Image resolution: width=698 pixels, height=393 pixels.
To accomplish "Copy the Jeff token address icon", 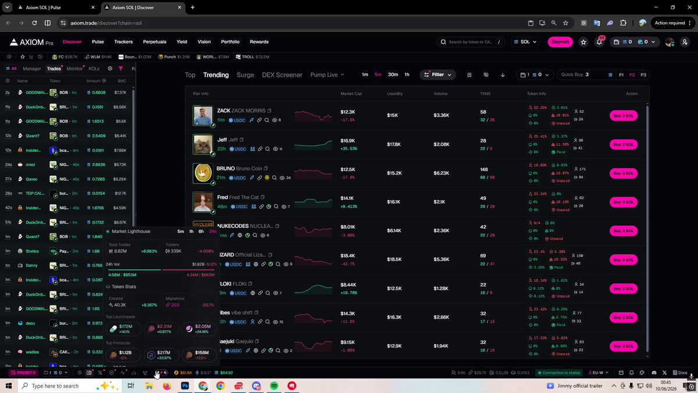I will (x=241, y=140).
